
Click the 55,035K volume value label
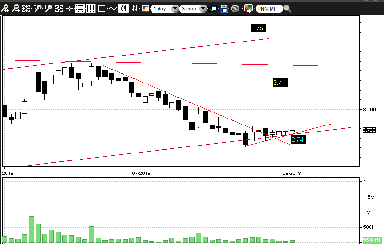click(373, 240)
